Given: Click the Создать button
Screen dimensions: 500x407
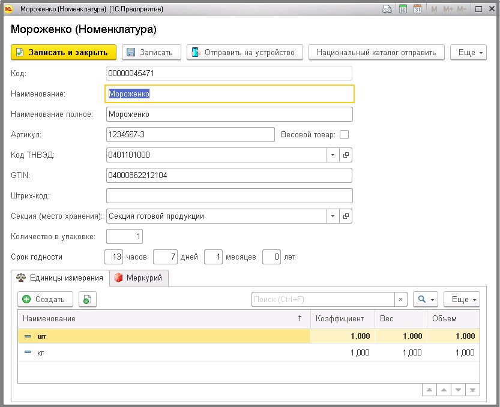Looking at the screenshot, I should tap(45, 299).
